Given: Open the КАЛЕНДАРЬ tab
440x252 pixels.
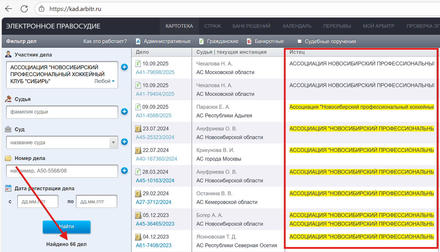Looking at the screenshot, I should tap(297, 26).
